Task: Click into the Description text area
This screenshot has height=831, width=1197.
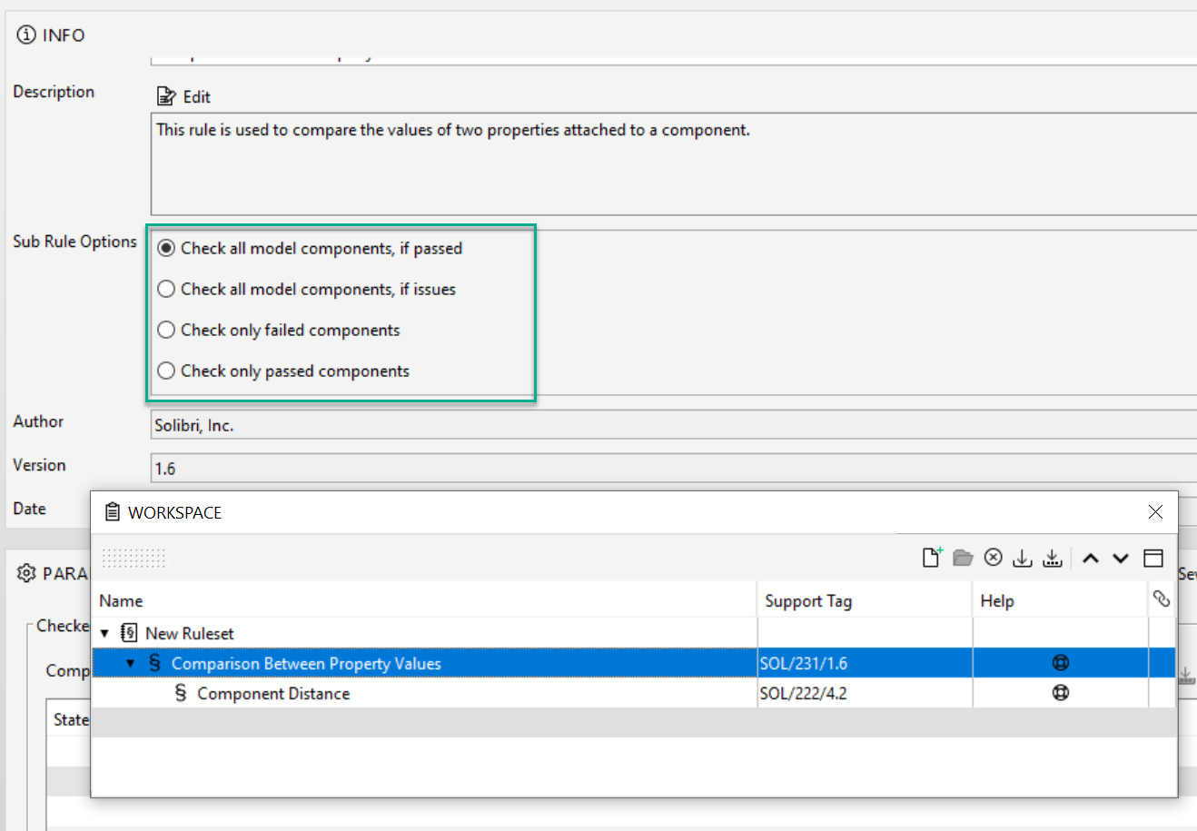Action: (673, 163)
